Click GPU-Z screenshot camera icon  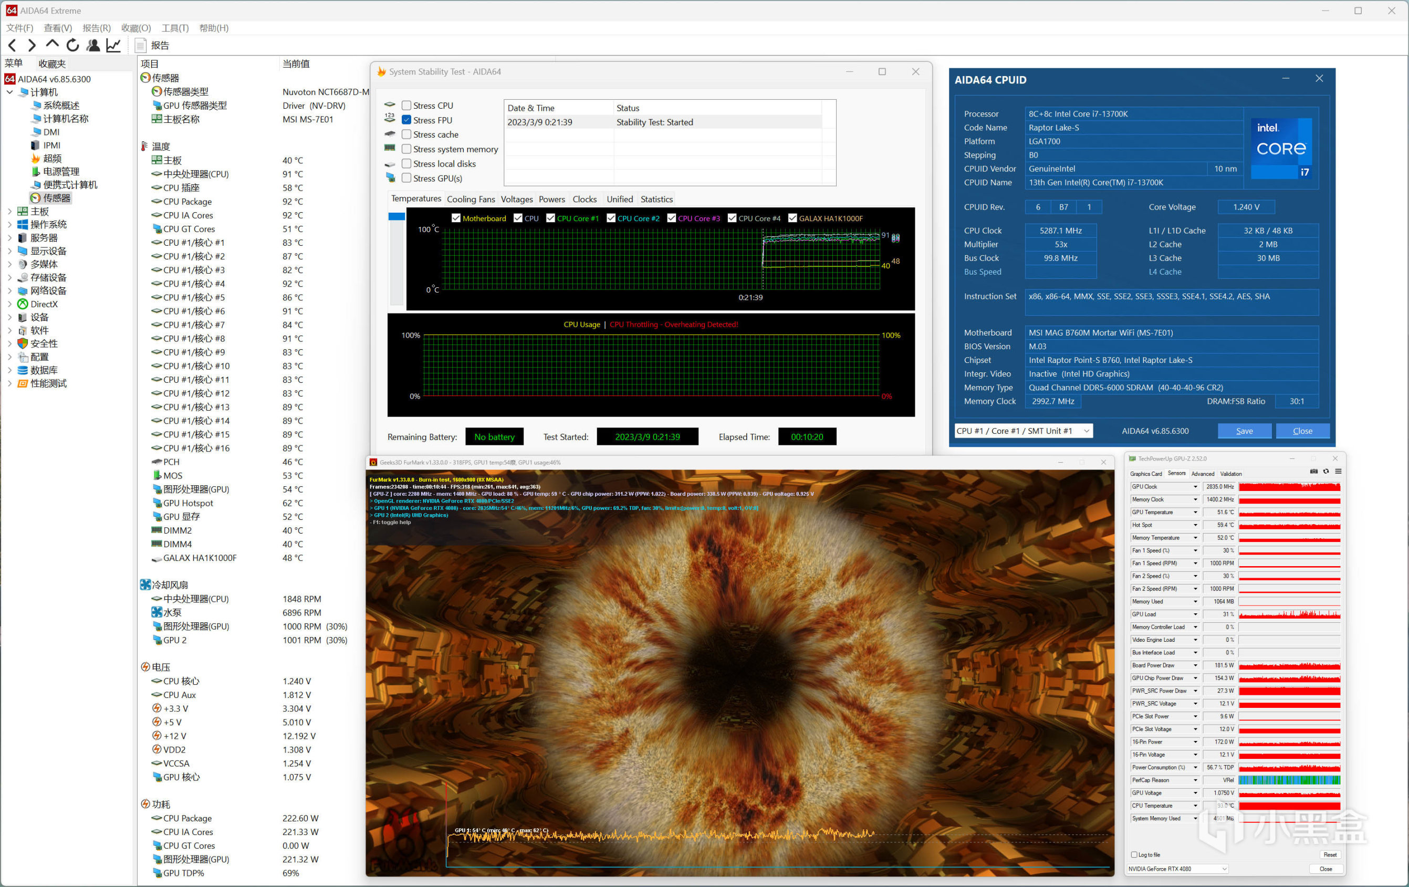coord(1313,472)
